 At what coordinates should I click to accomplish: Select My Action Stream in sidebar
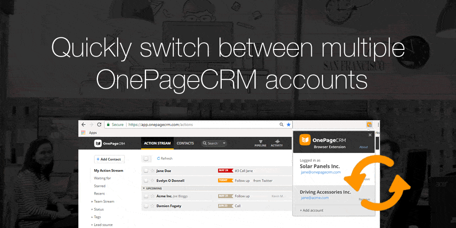point(109,171)
